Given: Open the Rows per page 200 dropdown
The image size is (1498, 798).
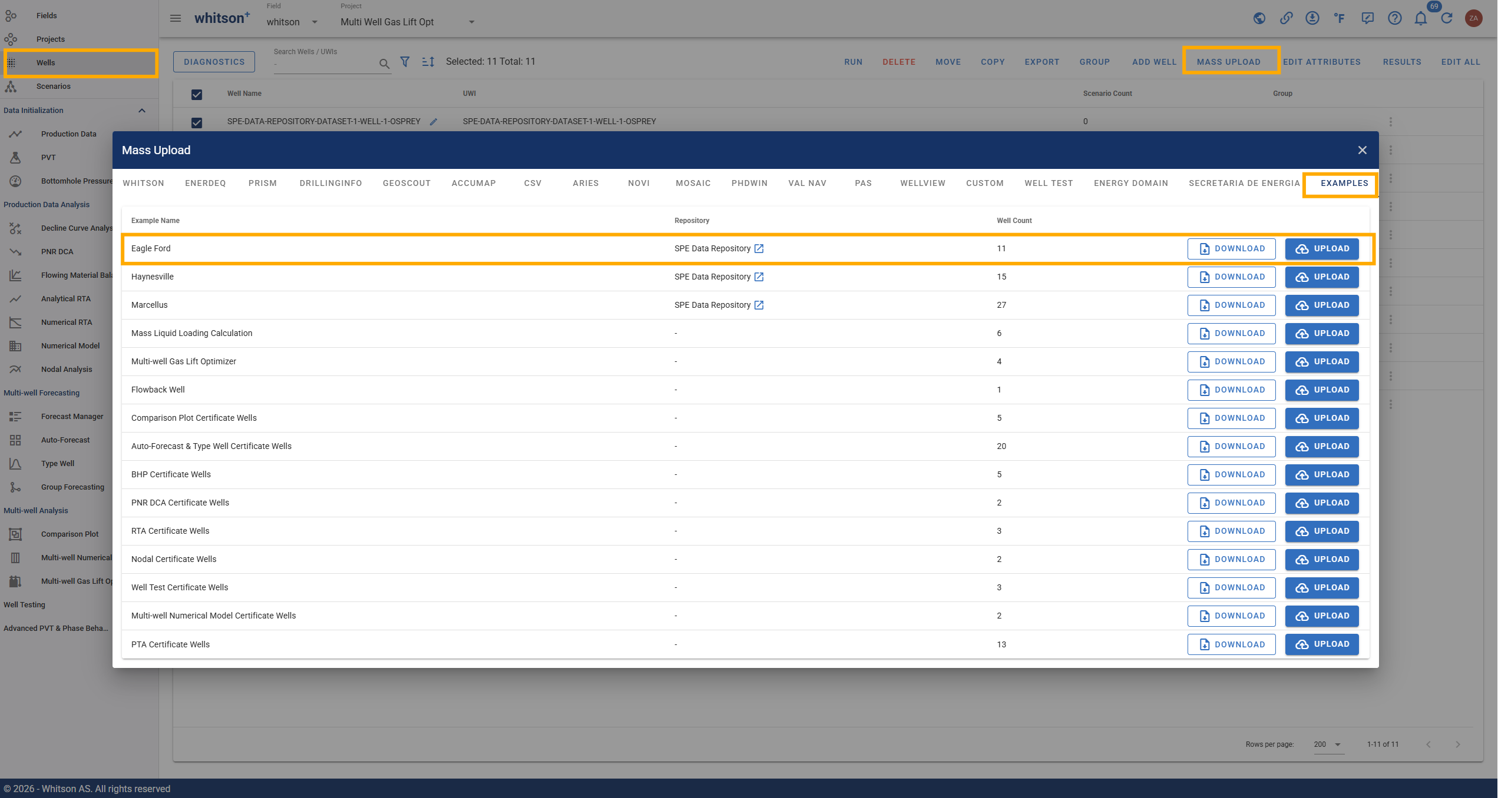Looking at the screenshot, I should point(1328,744).
